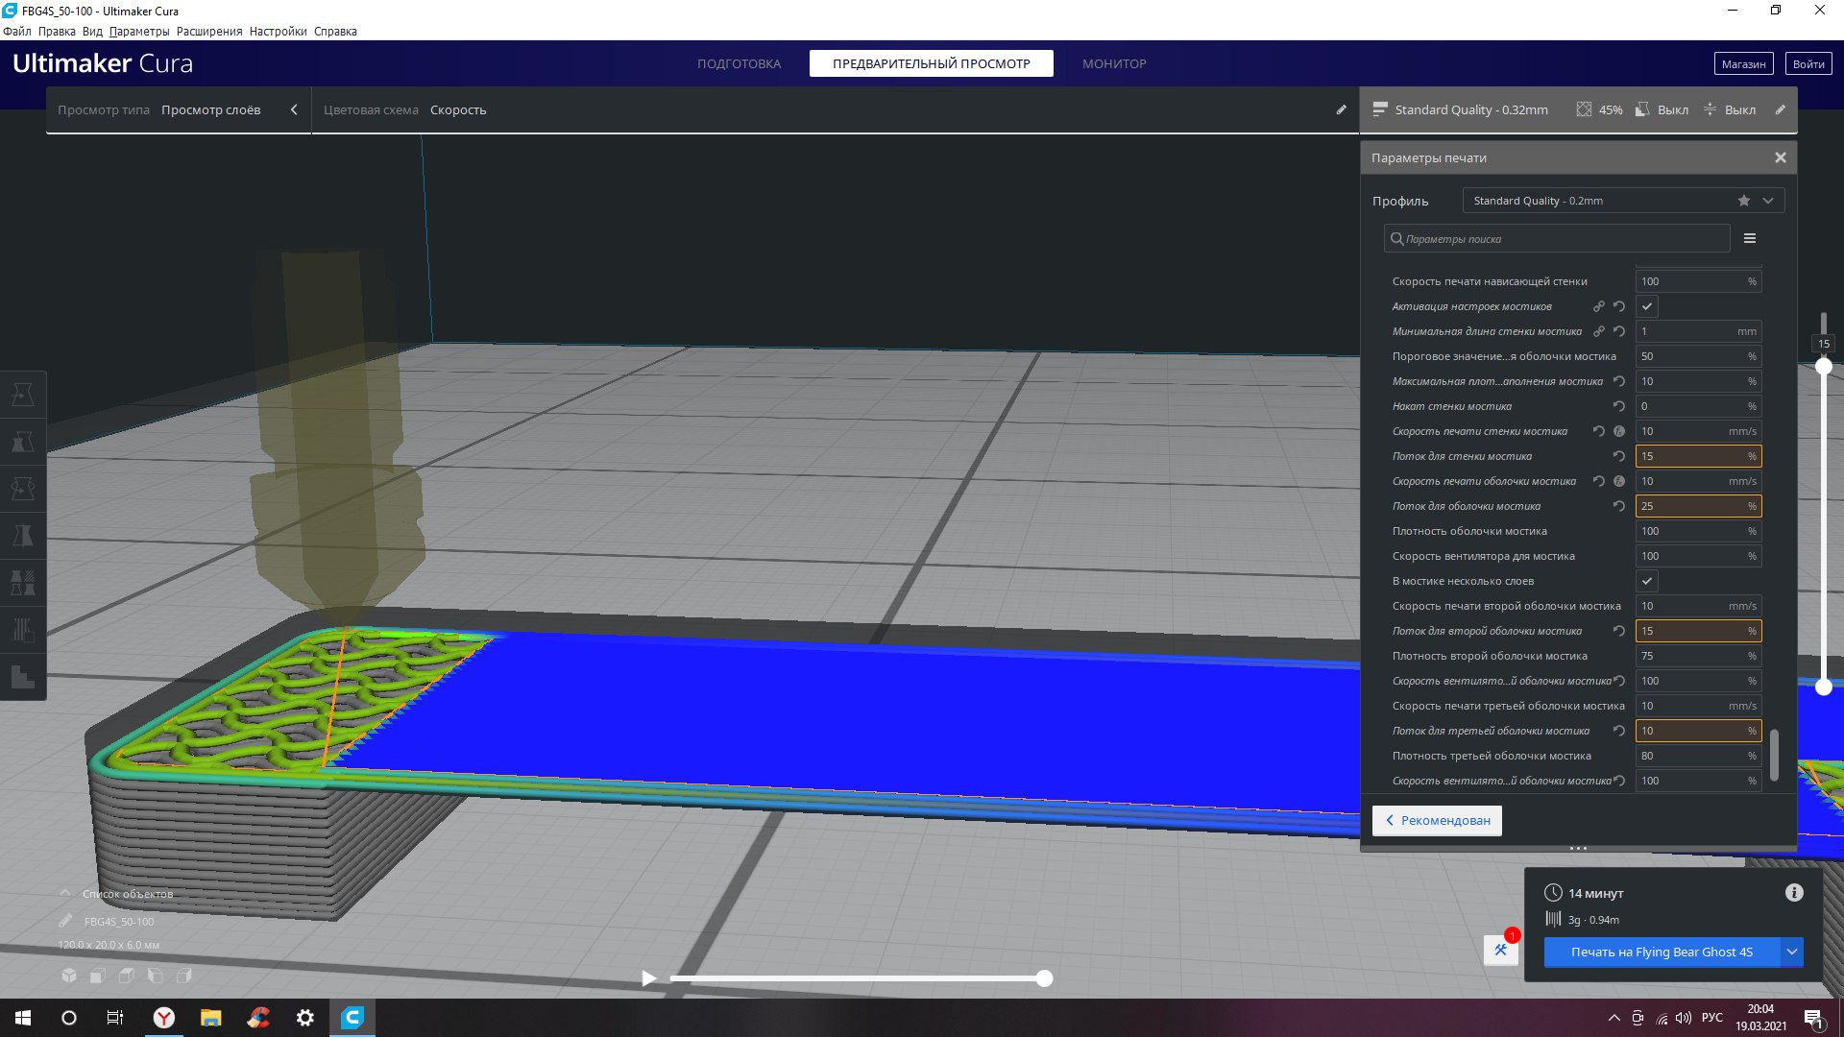Open the Справка menu

[x=335, y=31]
